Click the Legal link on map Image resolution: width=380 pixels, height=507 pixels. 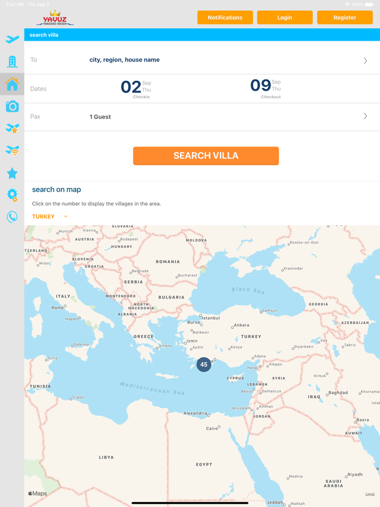(370, 494)
